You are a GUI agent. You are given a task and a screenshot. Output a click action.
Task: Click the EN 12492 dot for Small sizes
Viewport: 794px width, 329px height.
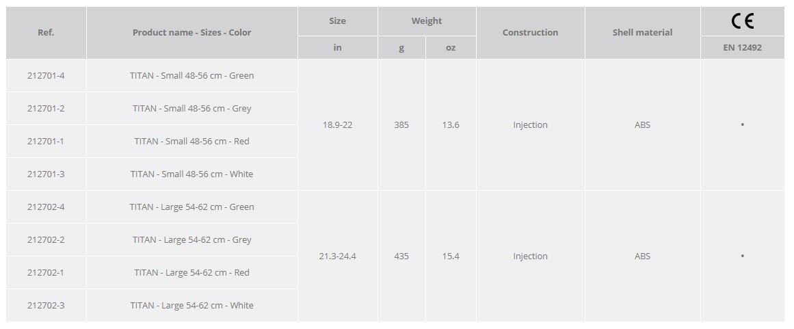click(x=742, y=124)
